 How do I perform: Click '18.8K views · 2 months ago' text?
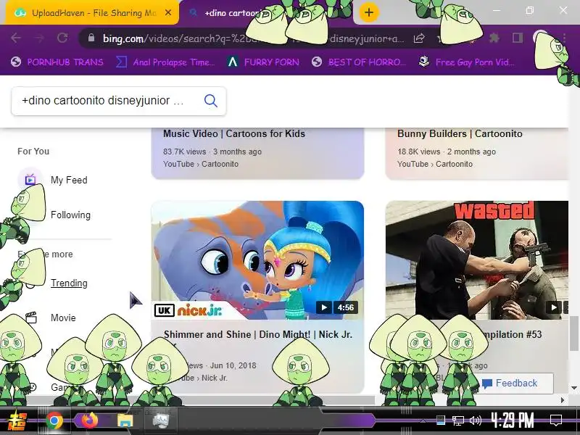pos(447,152)
